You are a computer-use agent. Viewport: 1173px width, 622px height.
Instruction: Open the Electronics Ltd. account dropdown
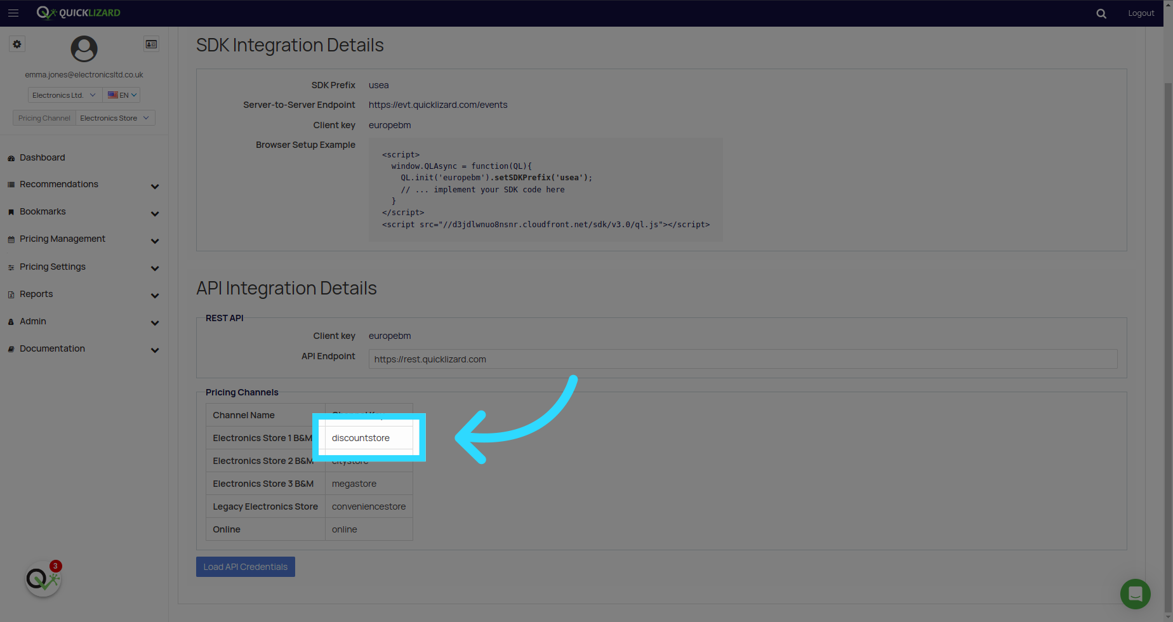[65, 95]
